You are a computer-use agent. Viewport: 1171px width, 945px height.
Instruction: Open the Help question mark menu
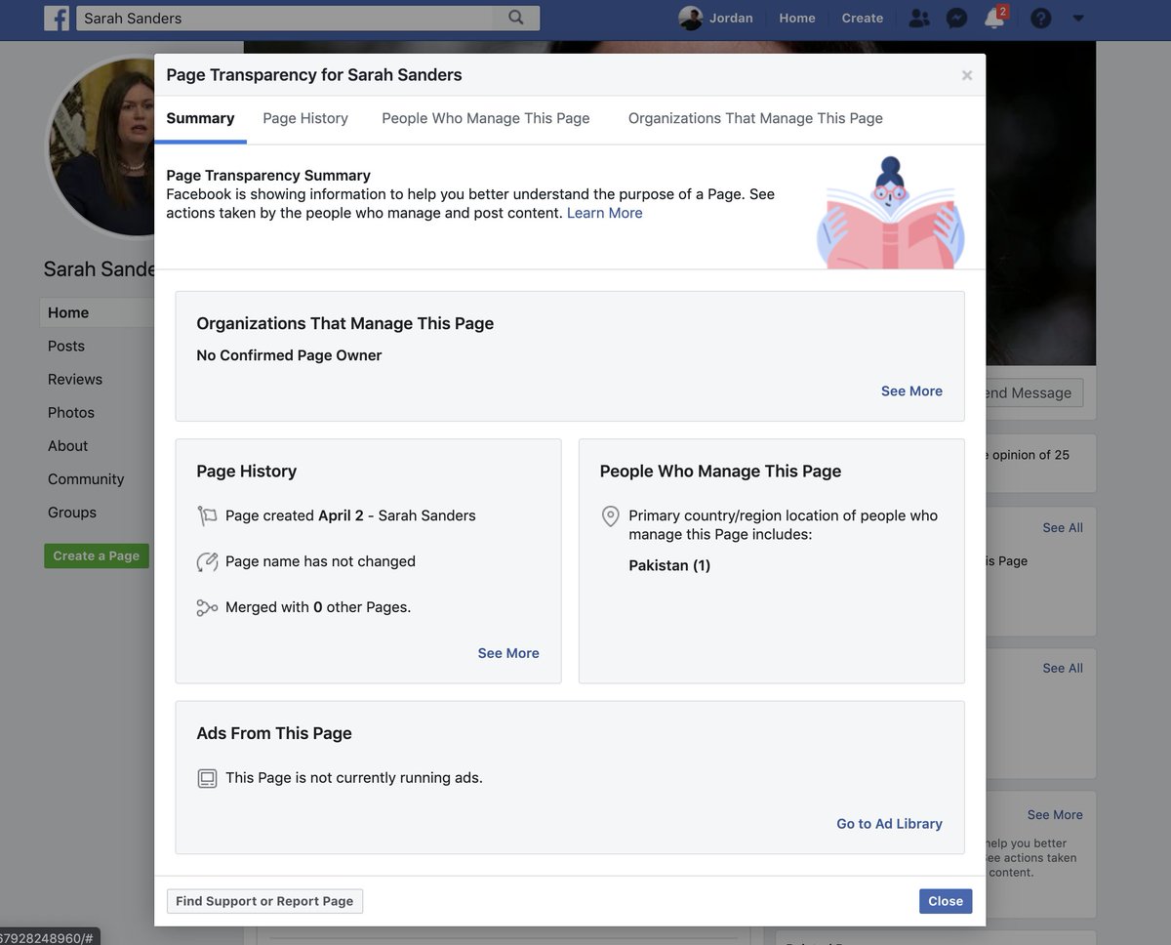pyautogui.click(x=1040, y=18)
